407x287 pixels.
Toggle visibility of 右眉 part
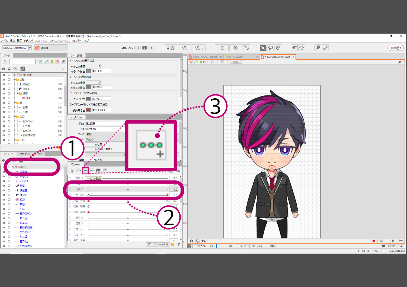point(4,108)
